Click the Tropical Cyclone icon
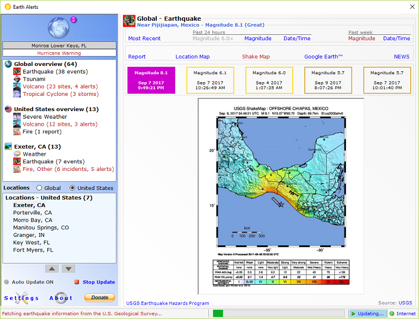Screen dimensions: 419x319 [17, 94]
